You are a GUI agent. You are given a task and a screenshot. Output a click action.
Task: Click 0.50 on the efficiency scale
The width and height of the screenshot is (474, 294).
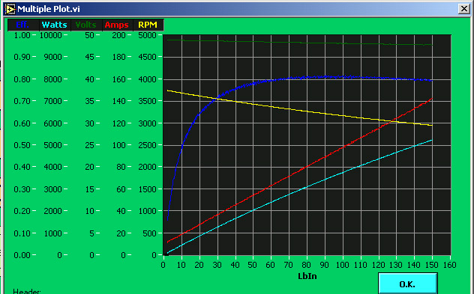[22, 145]
